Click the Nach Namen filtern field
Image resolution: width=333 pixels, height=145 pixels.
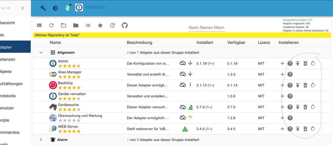pos(207,27)
